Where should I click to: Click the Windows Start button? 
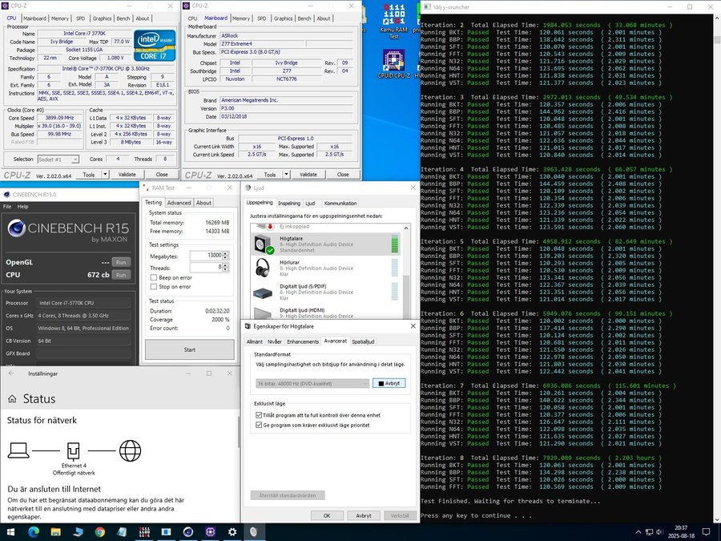11,531
